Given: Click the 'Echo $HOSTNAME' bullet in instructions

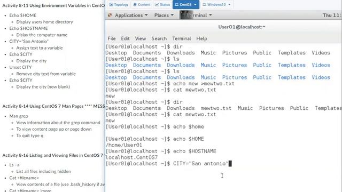Looking at the screenshot, I should [28, 28].
